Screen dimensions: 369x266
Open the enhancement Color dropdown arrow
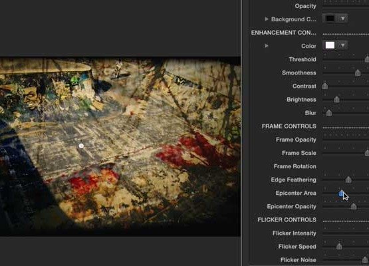(343, 45)
